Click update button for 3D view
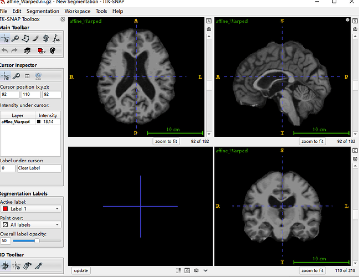 point(81,270)
